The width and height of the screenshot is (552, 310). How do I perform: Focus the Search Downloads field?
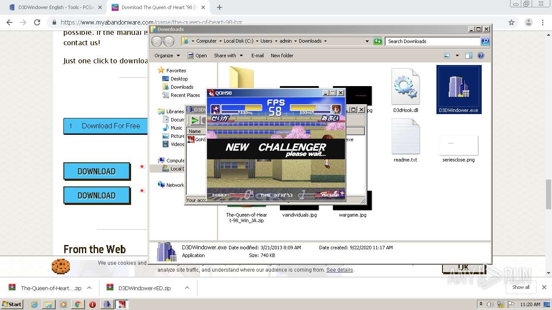[433, 41]
